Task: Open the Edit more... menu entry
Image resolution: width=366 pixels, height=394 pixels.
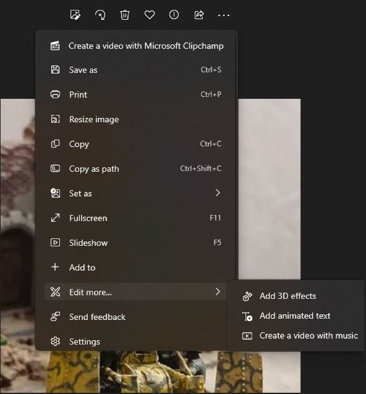Action: click(136, 291)
